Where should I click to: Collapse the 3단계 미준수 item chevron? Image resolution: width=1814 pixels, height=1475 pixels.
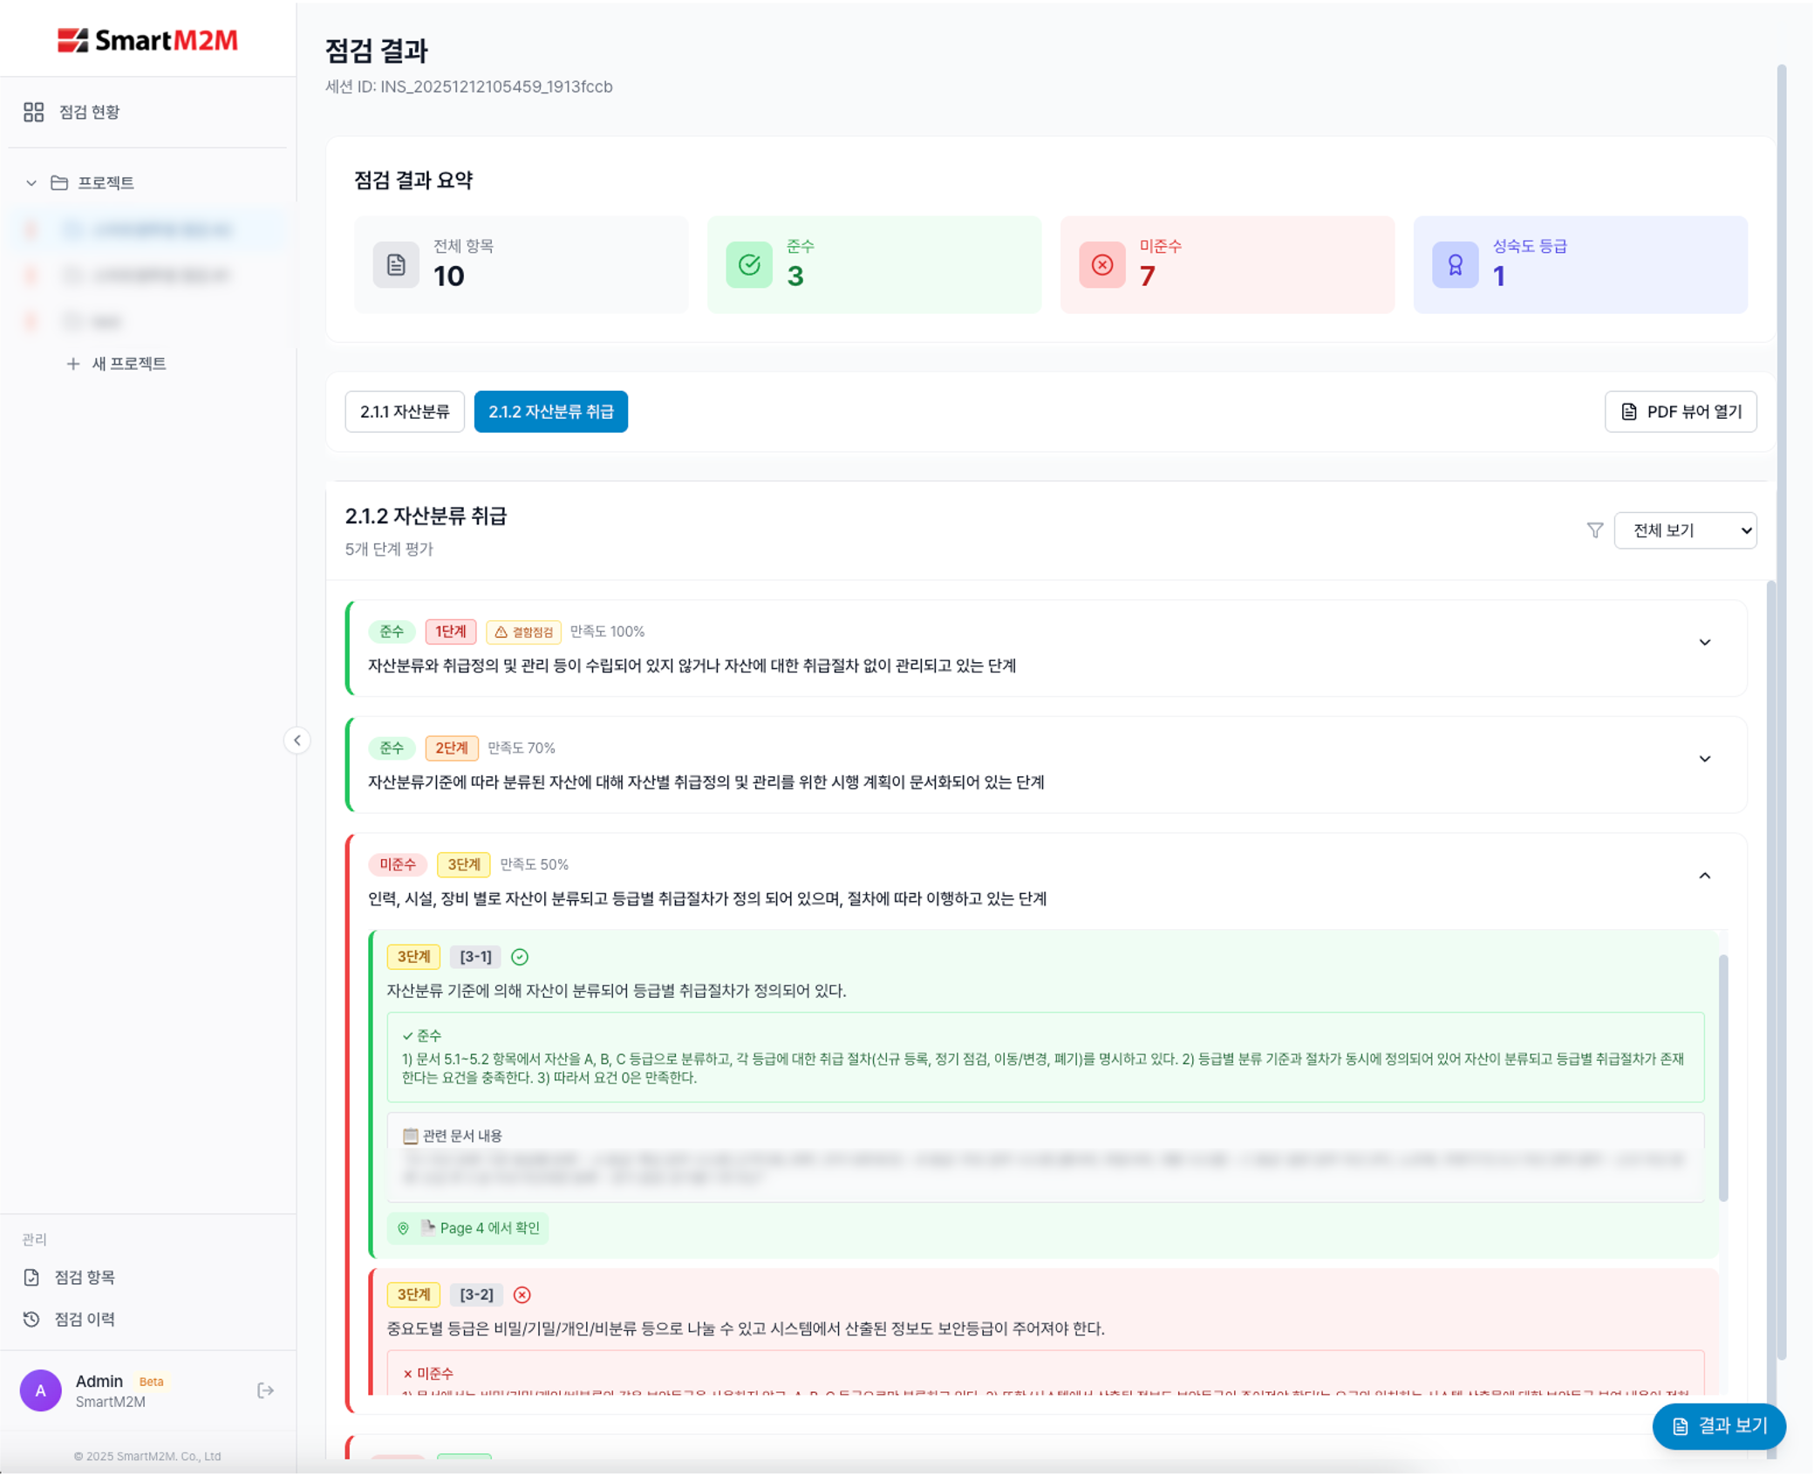1704,876
